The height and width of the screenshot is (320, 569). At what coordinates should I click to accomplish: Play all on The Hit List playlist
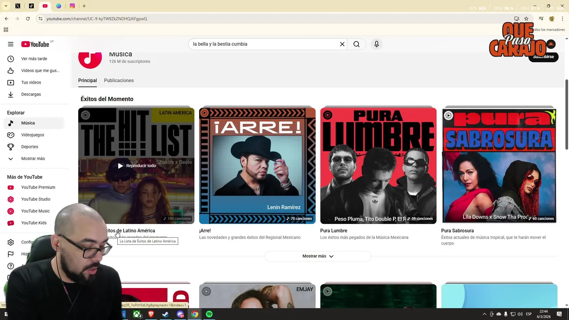tap(136, 166)
